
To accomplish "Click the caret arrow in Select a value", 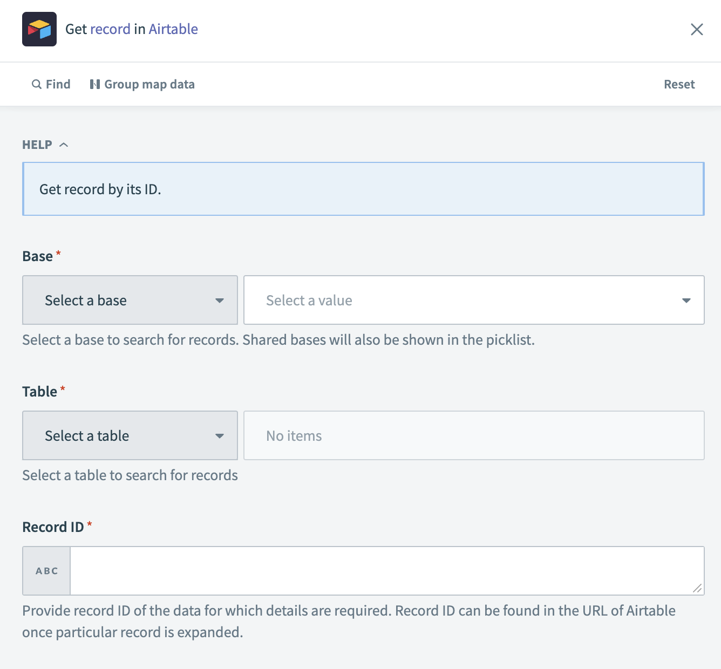I will [686, 301].
